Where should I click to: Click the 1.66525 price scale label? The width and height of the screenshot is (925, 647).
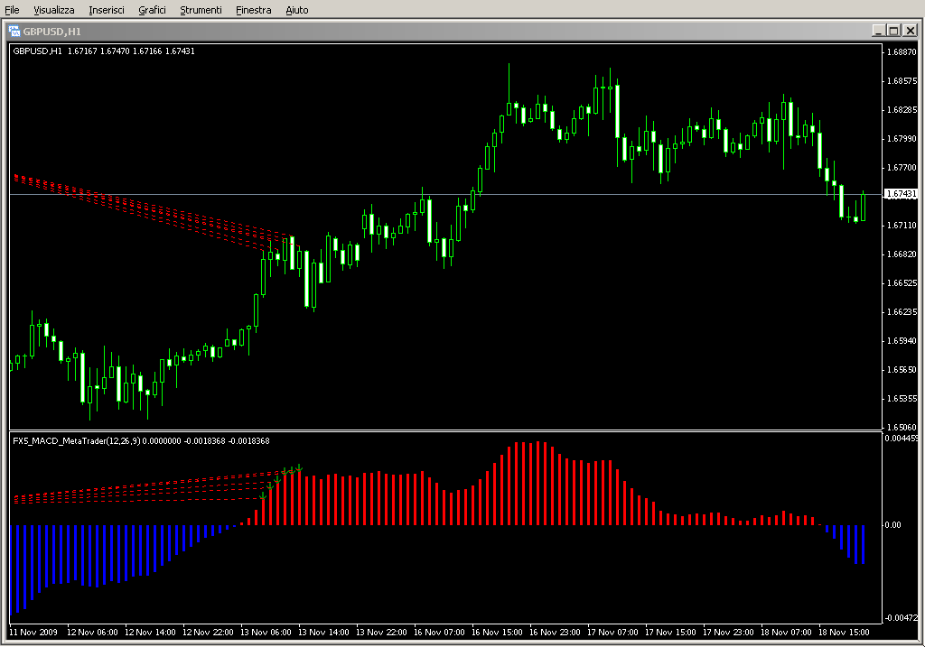click(x=902, y=282)
